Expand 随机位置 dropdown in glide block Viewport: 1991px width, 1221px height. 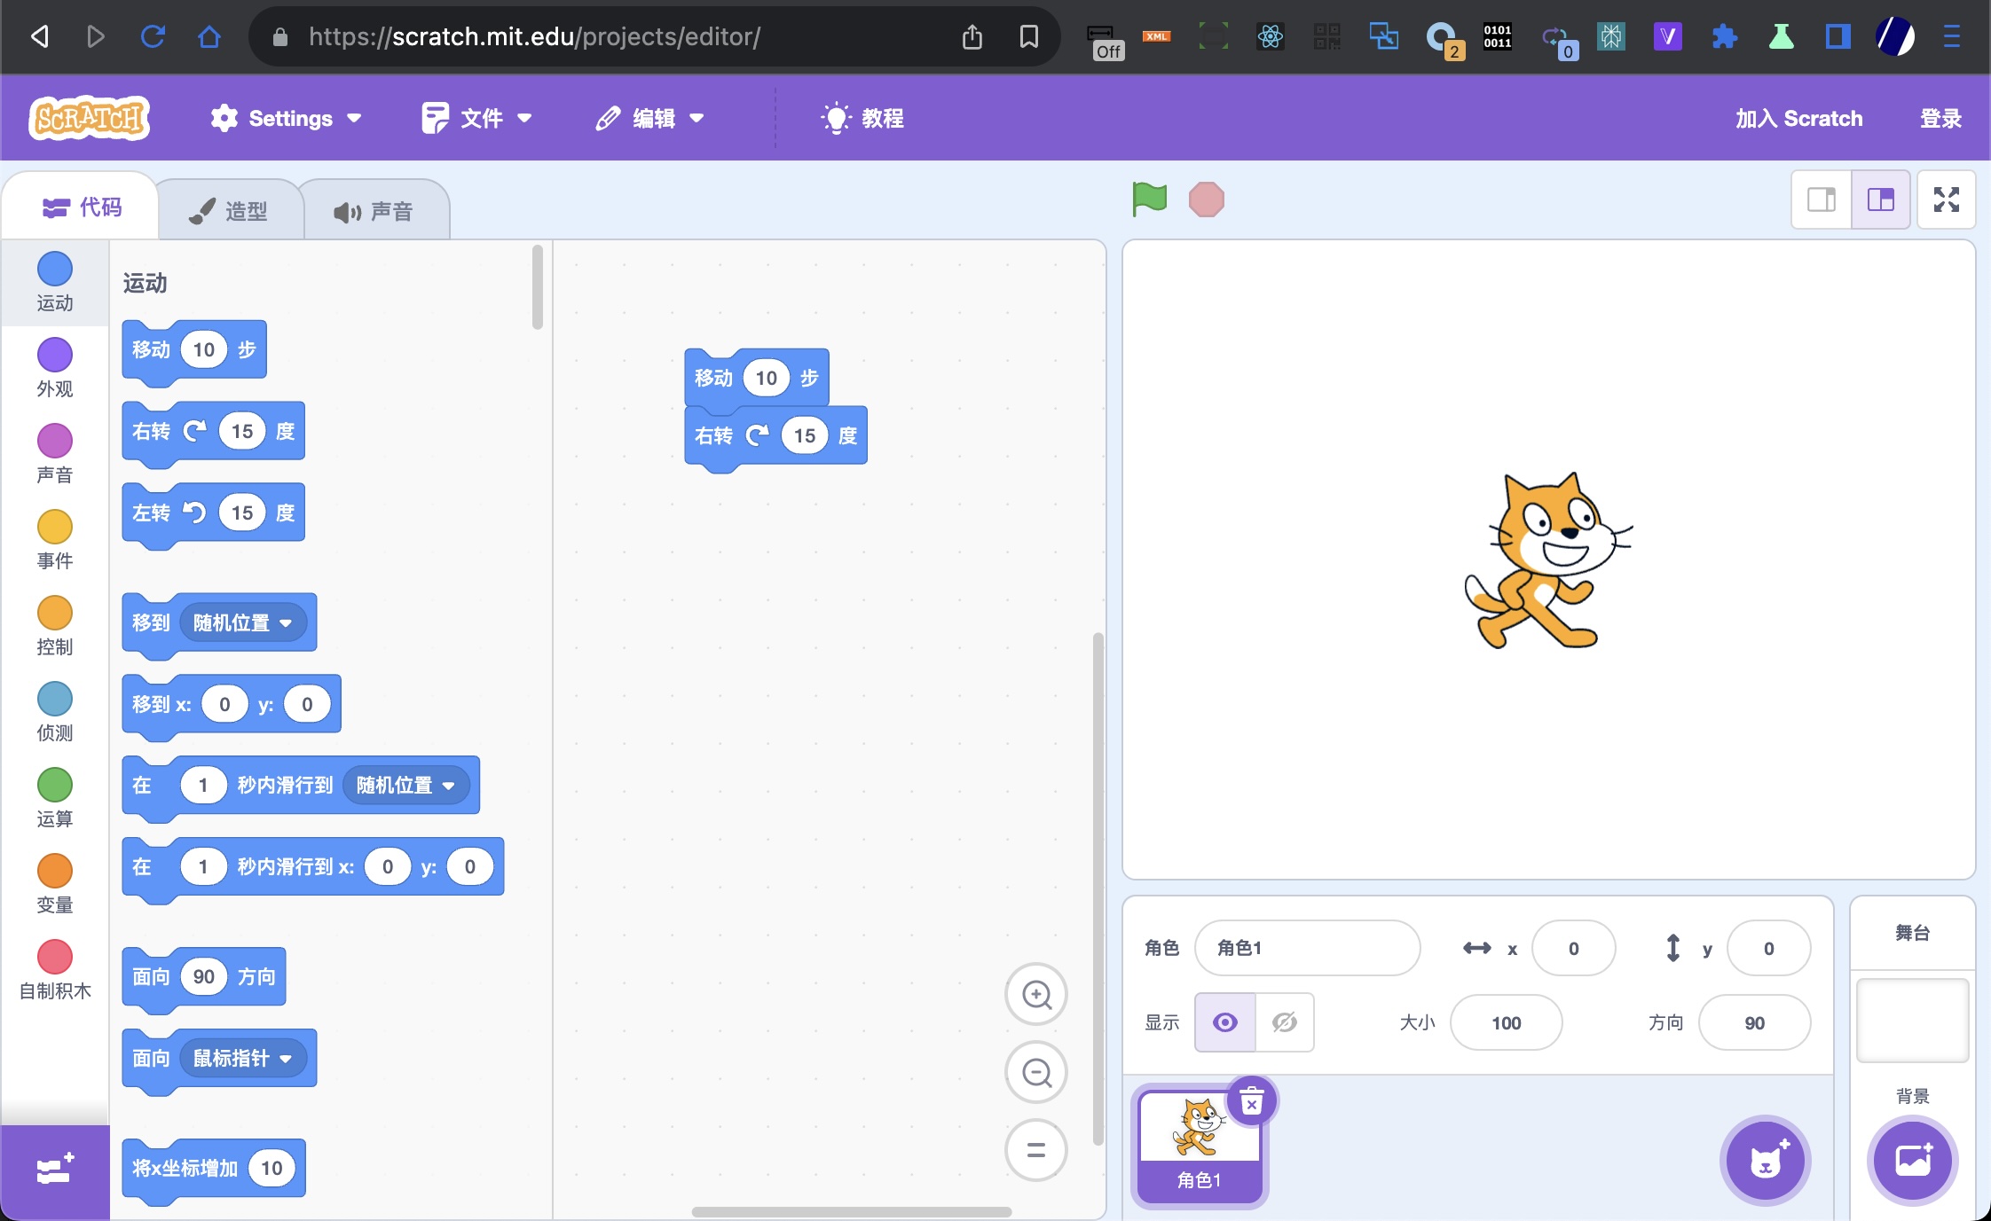(405, 786)
